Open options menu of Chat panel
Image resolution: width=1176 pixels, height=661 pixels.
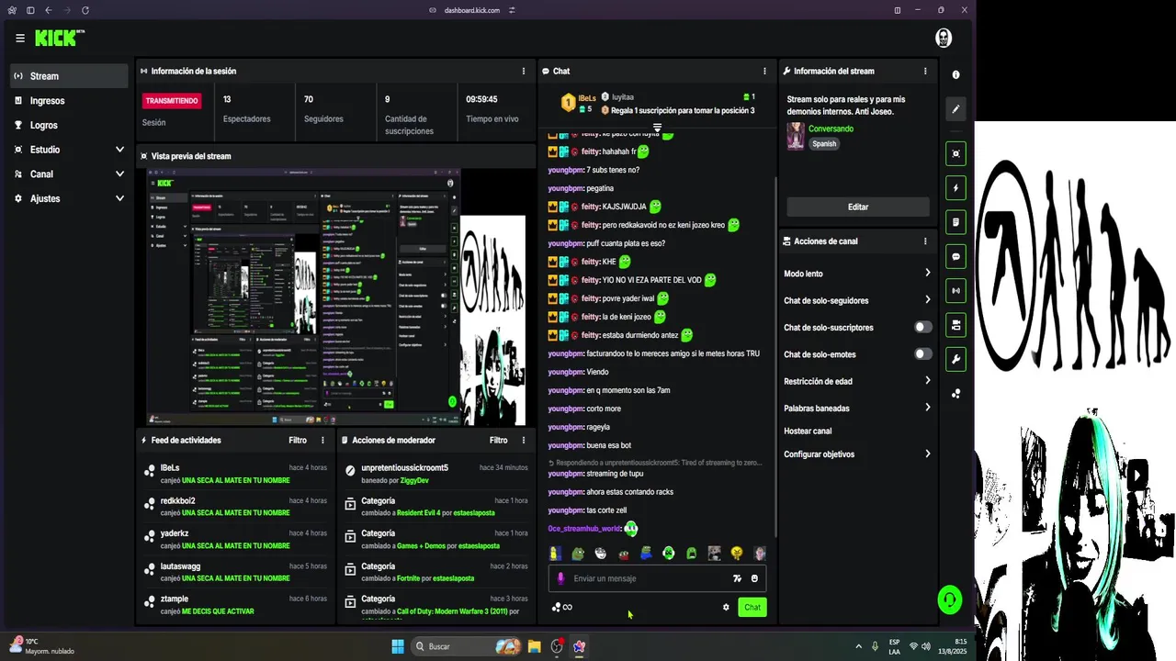764,71
